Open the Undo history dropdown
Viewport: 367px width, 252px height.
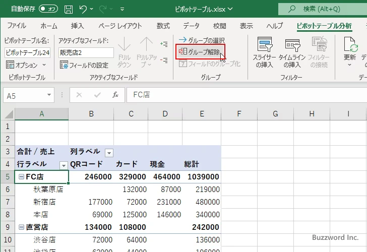coord(92,9)
